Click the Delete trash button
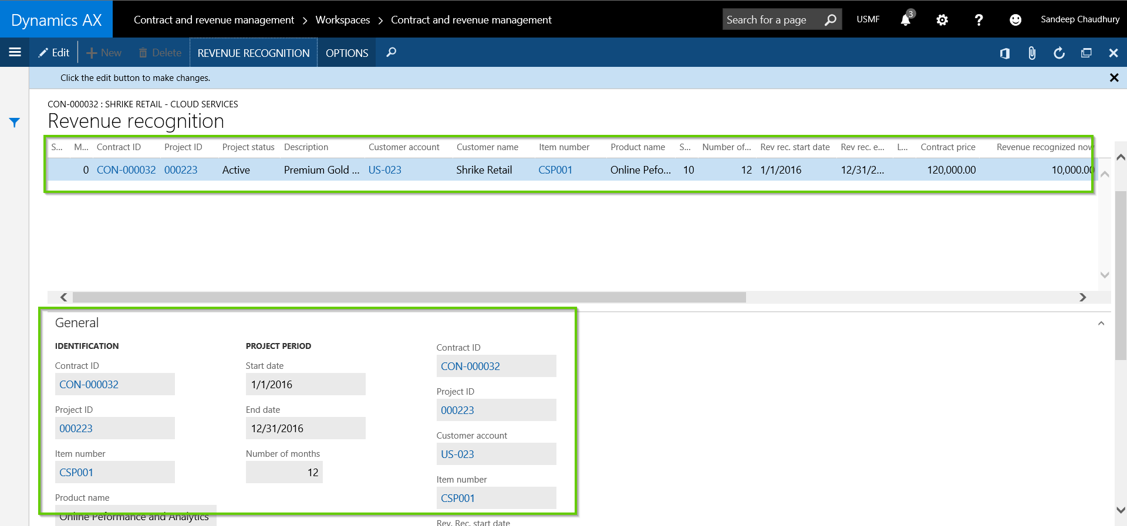The image size is (1127, 526). (x=160, y=53)
